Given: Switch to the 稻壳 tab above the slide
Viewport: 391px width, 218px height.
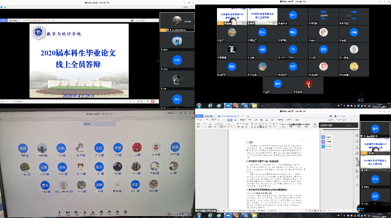Looking at the screenshot, I should (x=14, y=21).
